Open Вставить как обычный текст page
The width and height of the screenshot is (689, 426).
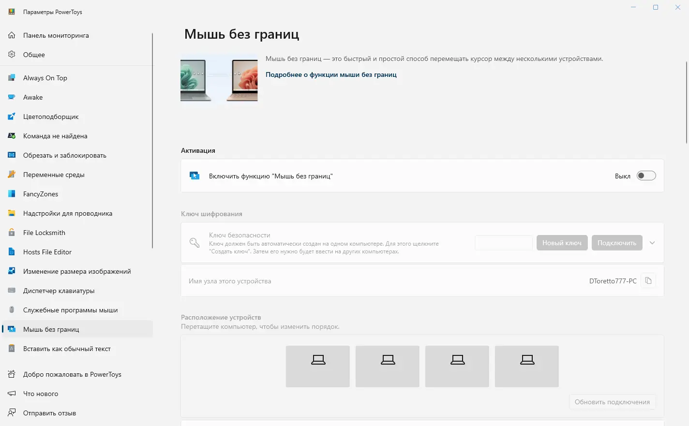(x=67, y=349)
